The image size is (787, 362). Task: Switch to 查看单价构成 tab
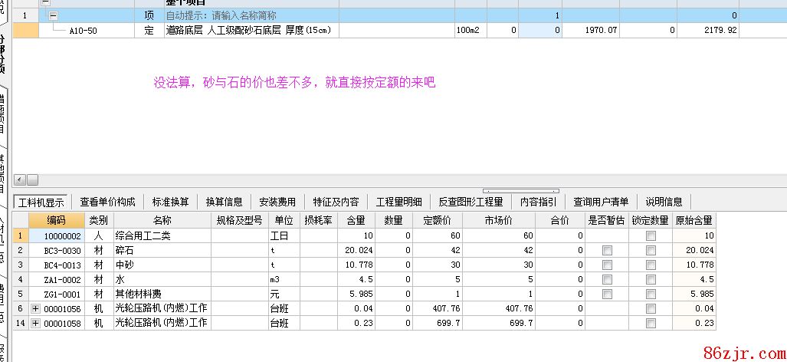pyautogui.click(x=107, y=202)
